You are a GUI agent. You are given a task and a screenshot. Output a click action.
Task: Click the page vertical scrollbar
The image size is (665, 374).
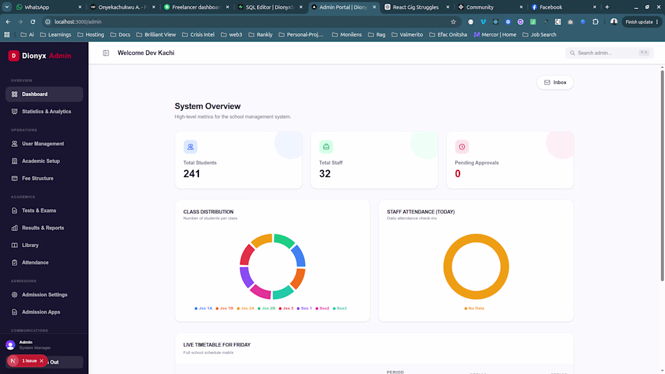[x=662, y=175]
